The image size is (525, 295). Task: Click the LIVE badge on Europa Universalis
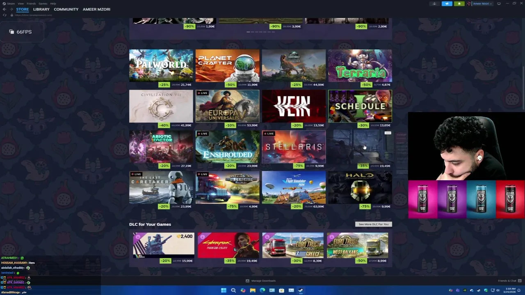click(203, 93)
